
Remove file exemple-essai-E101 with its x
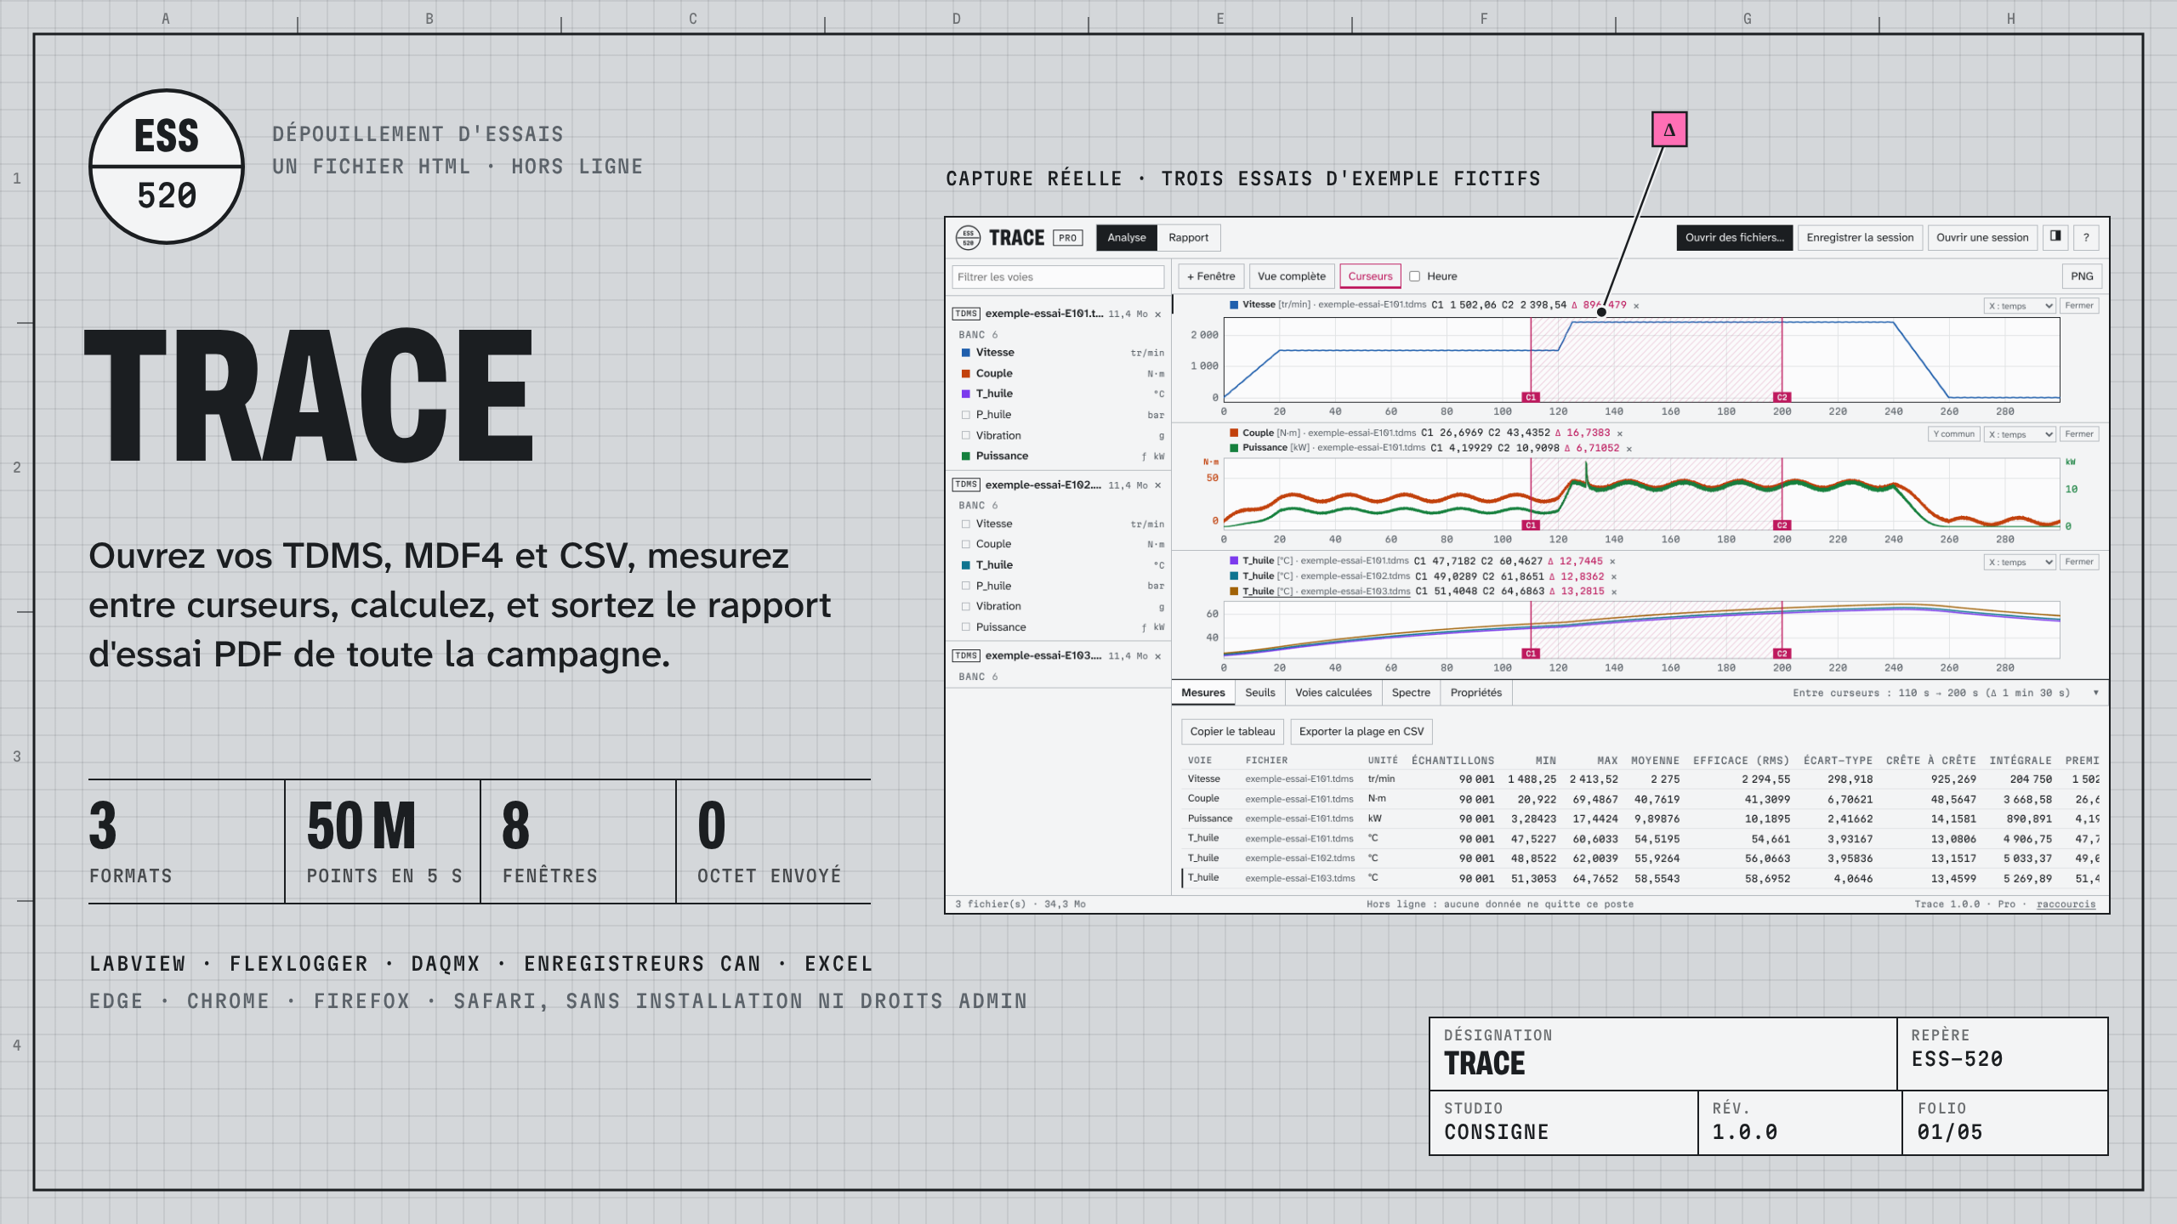click(x=1157, y=314)
